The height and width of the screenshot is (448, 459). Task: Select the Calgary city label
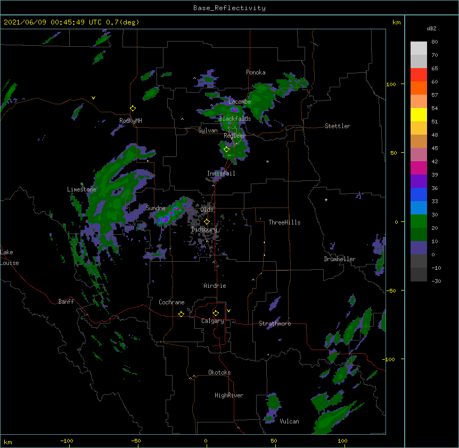(x=212, y=321)
